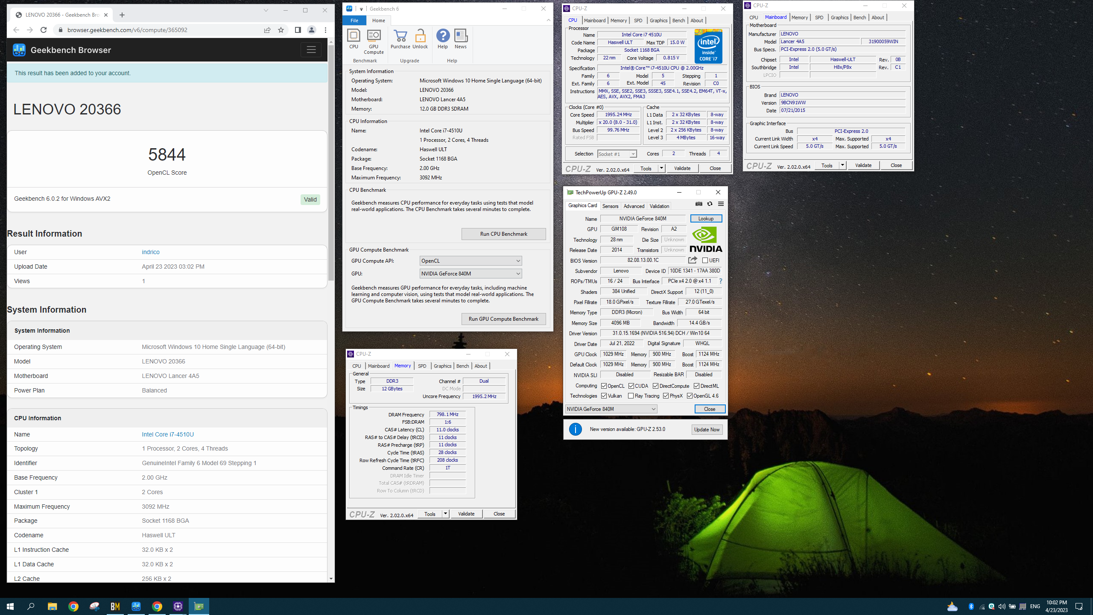Open the Geekbench Browser hamburger menu
The height and width of the screenshot is (615, 1093).
tap(311, 50)
